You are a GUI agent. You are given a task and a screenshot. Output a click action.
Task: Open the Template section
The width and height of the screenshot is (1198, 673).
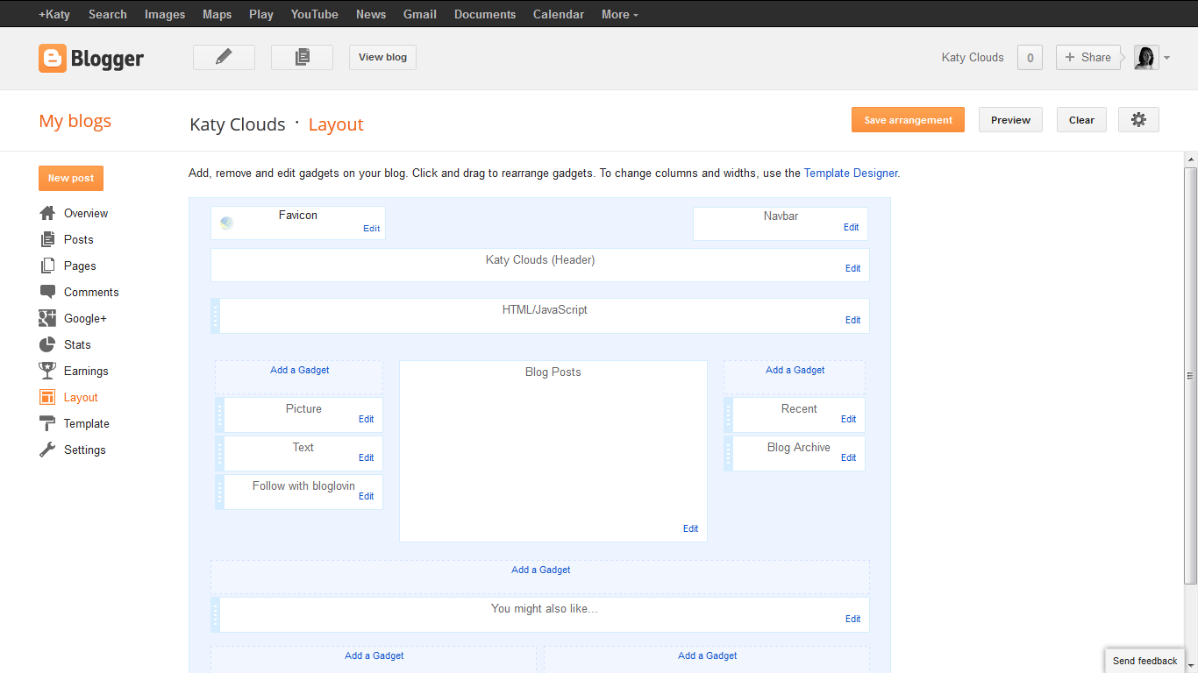pos(86,423)
